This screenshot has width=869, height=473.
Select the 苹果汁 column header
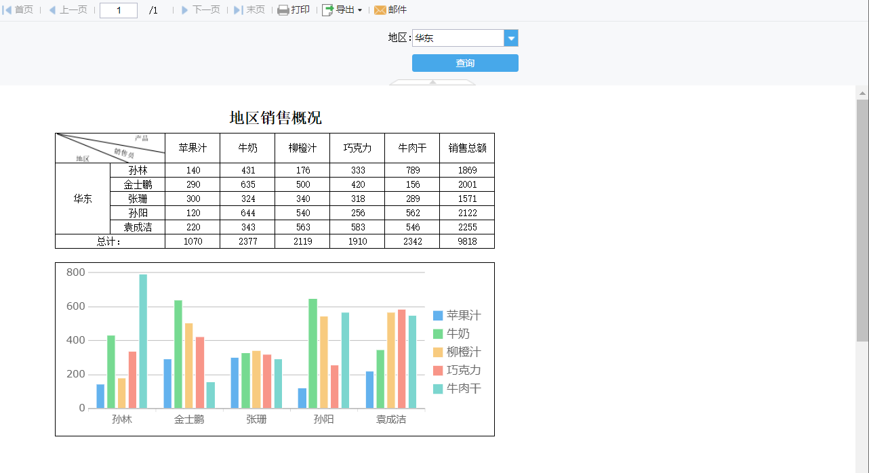(x=193, y=148)
